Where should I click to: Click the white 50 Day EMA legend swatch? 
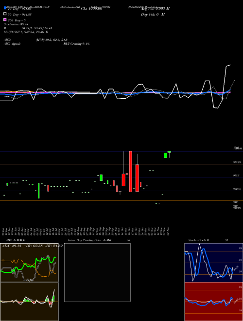pos(5,14)
